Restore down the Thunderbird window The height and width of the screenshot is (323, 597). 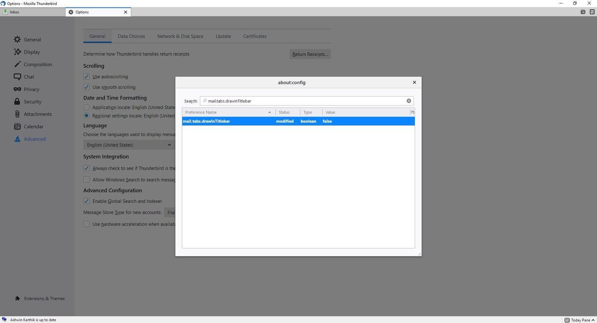[x=575, y=3]
